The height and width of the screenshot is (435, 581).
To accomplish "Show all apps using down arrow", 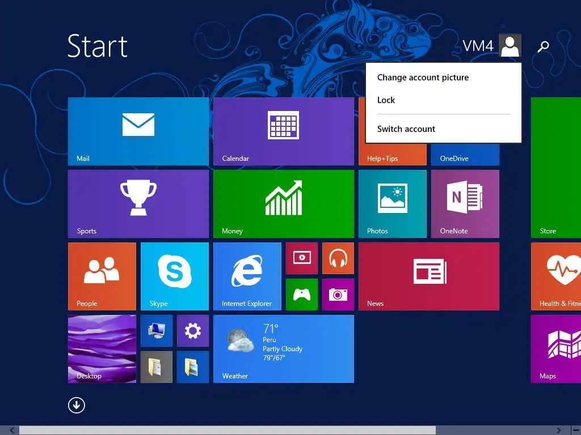I will point(77,405).
